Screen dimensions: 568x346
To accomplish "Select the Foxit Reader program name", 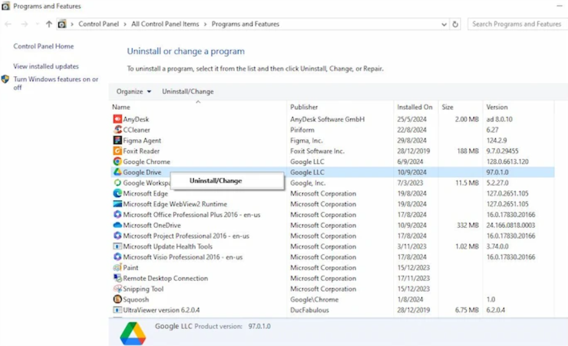I will (x=141, y=151).
